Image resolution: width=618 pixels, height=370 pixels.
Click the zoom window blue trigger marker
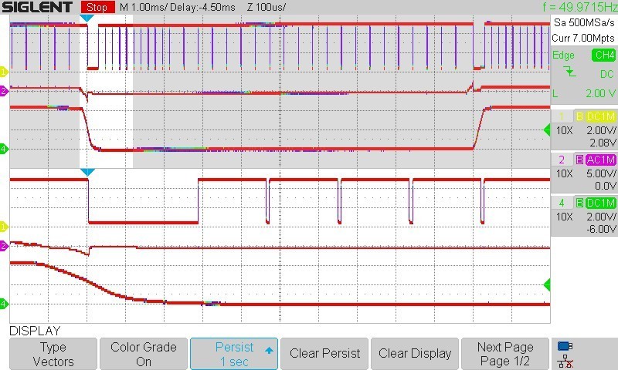[87, 172]
